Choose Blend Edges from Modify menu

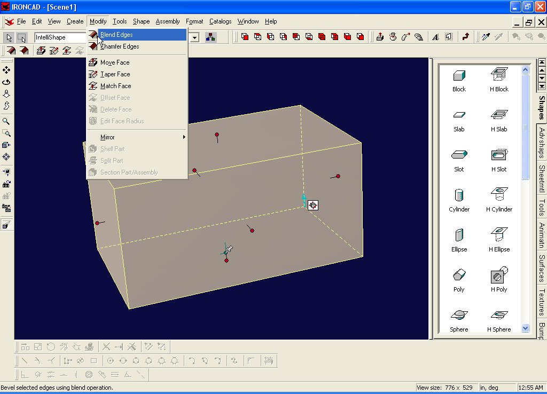(137, 35)
